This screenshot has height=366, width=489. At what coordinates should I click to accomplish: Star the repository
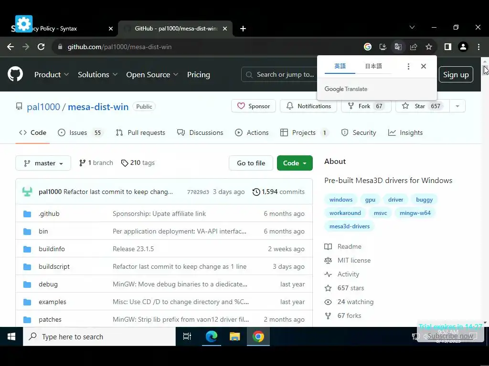pyautogui.click(x=423, y=106)
